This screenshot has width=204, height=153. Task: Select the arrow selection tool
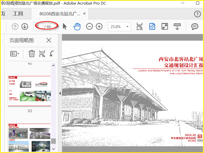pos(65,27)
